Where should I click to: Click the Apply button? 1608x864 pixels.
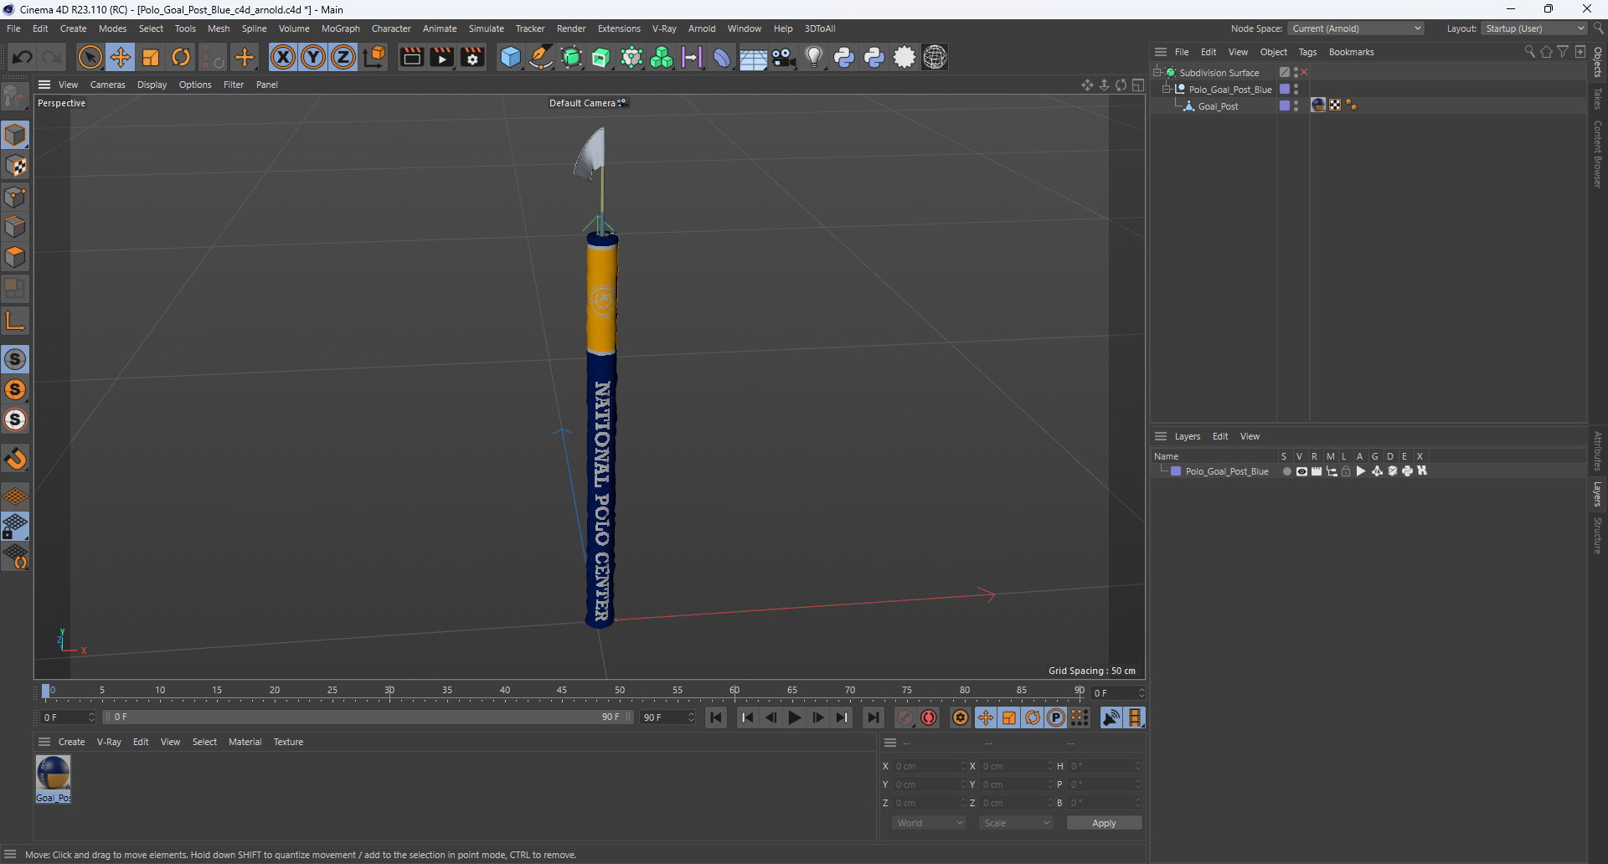(x=1104, y=823)
